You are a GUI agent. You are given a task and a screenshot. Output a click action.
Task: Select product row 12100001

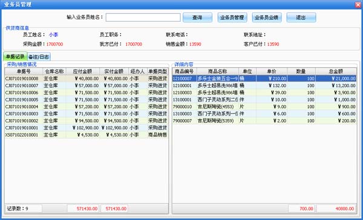click(264, 86)
